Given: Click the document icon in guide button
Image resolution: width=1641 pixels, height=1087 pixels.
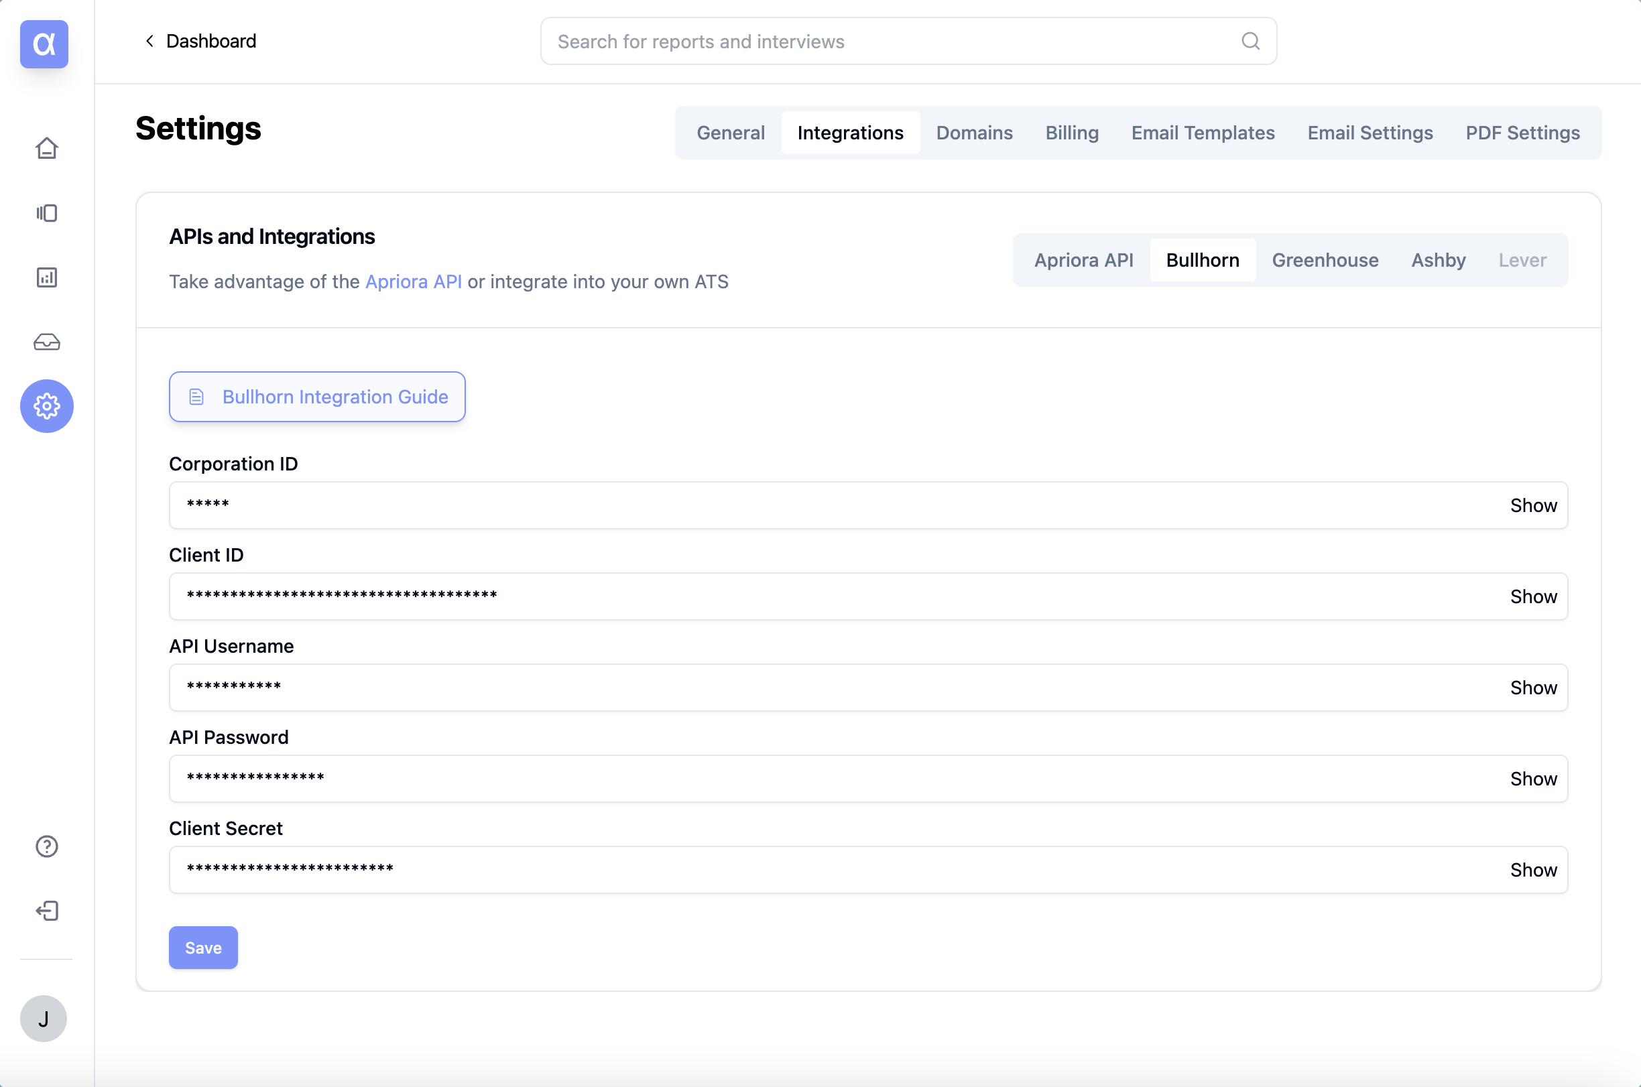Looking at the screenshot, I should coord(196,397).
